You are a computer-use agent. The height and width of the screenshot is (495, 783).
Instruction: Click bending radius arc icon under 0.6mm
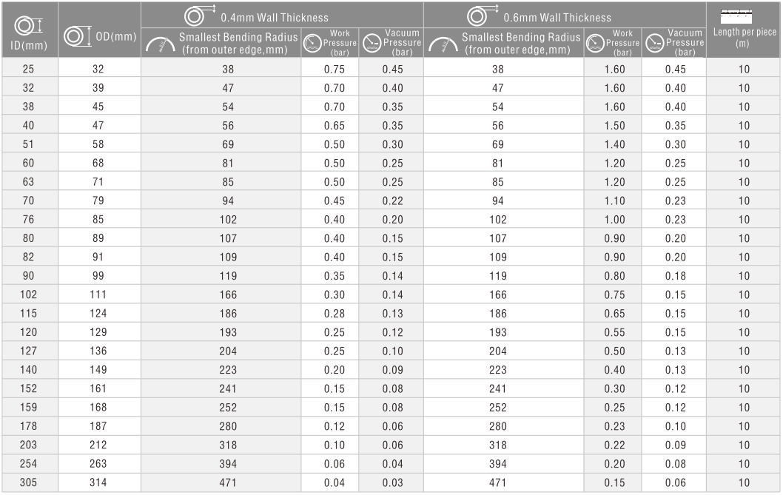[x=443, y=44]
